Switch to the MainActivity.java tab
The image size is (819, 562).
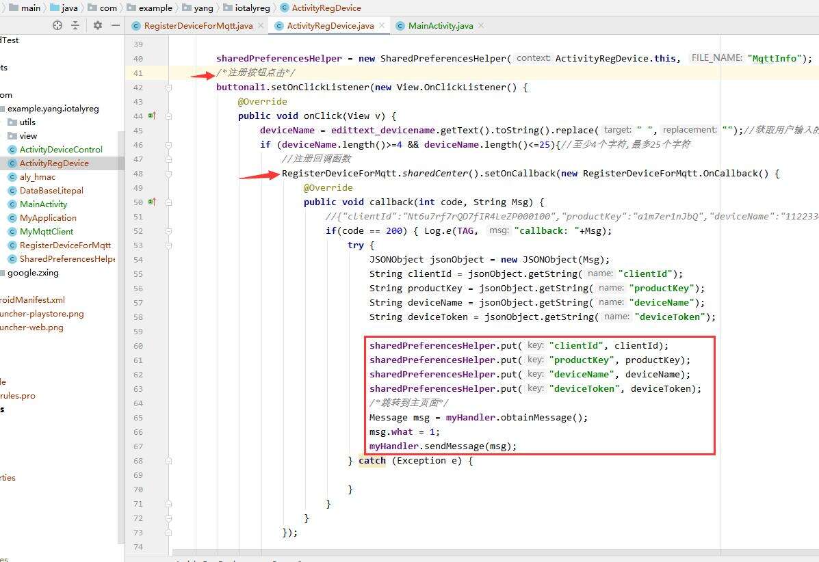(440, 26)
